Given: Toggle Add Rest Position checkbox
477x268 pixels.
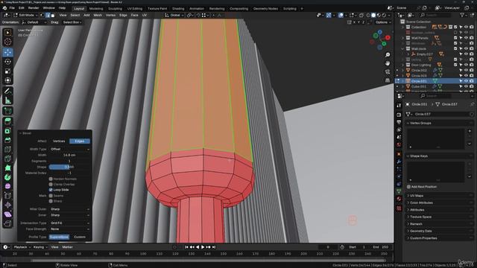Looking at the screenshot, I should tap(408, 187).
